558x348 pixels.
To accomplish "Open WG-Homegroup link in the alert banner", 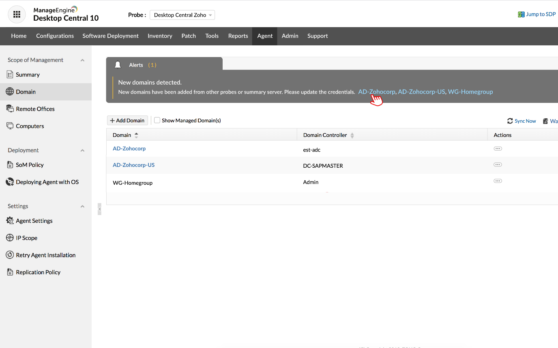I will point(470,92).
